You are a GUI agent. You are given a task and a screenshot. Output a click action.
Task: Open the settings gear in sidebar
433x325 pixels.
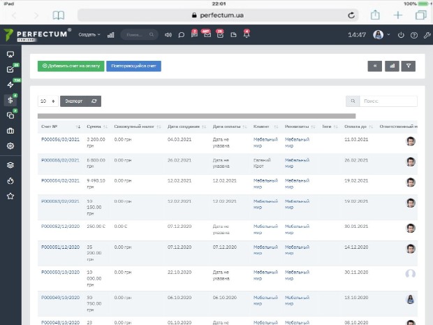tap(10, 145)
